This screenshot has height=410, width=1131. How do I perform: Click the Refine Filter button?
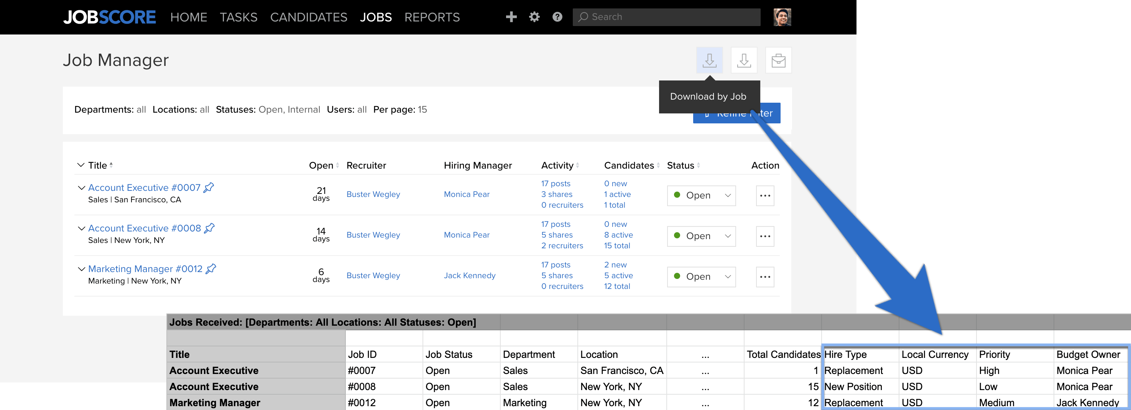[x=736, y=113]
